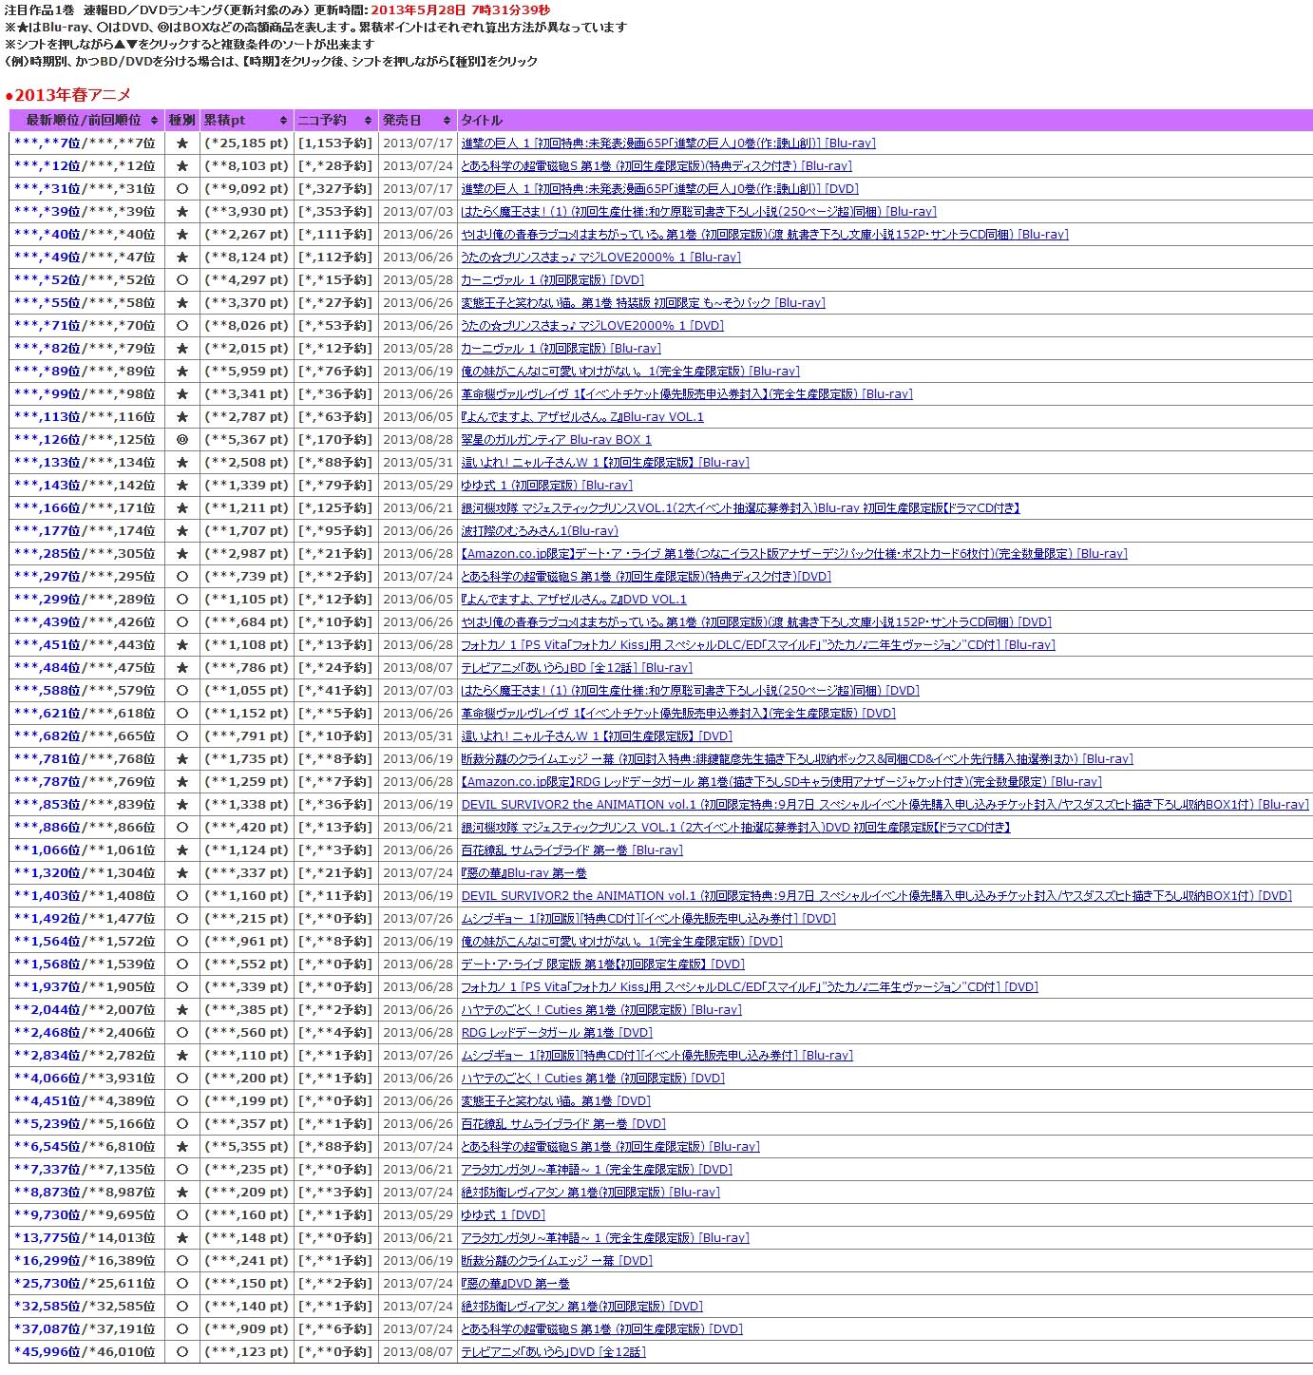Open うたの☆プリンスさまっ♪ Blu-ray link
This screenshot has width=1313, height=1375.
point(600,258)
